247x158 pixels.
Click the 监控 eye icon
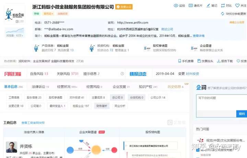point(176,6)
